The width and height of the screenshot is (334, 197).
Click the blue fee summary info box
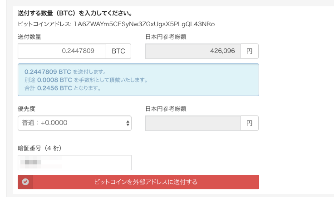(138, 80)
